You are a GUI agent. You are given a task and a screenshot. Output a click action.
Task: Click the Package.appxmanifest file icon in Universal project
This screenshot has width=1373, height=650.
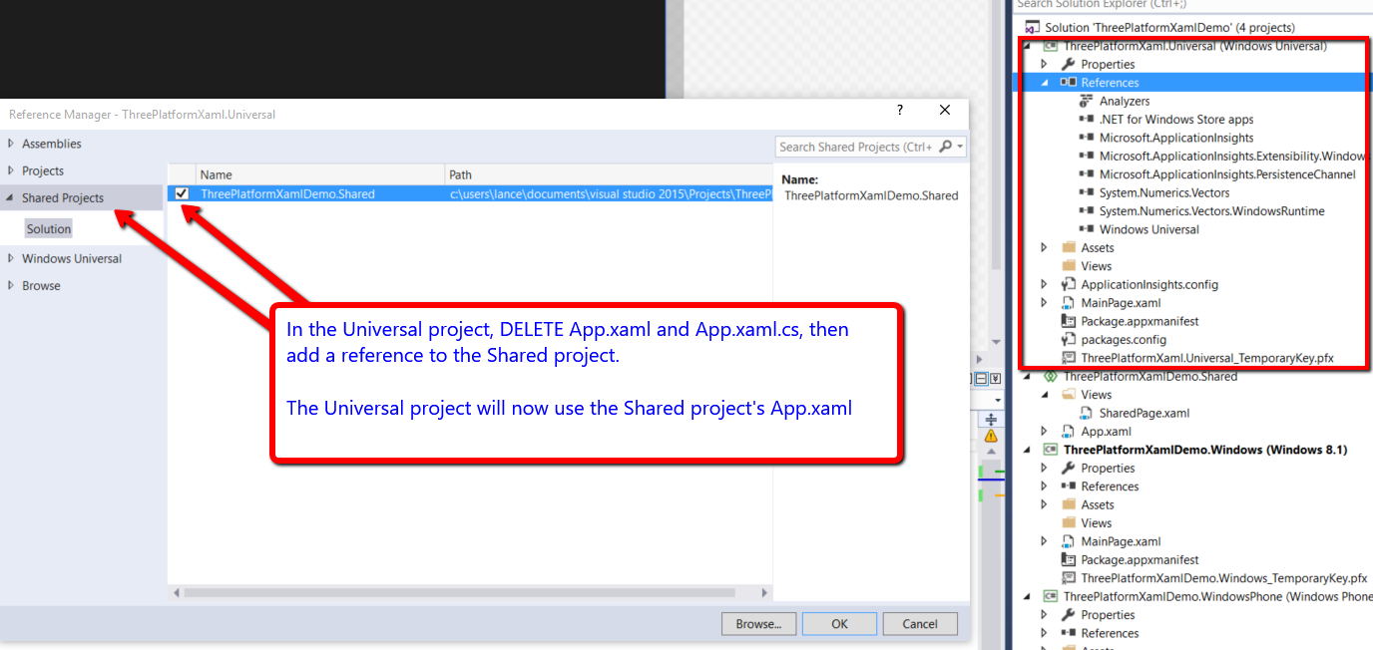[1069, 321]
